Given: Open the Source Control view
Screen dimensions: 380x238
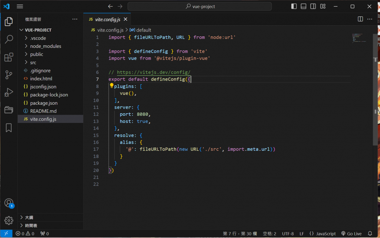Looking at the screenshot, I should pos(9,75).
